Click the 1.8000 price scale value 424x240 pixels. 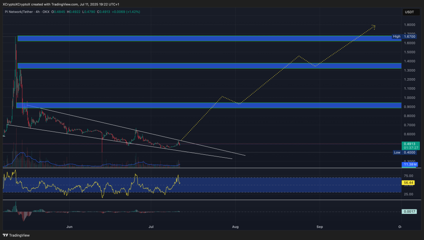409,25
